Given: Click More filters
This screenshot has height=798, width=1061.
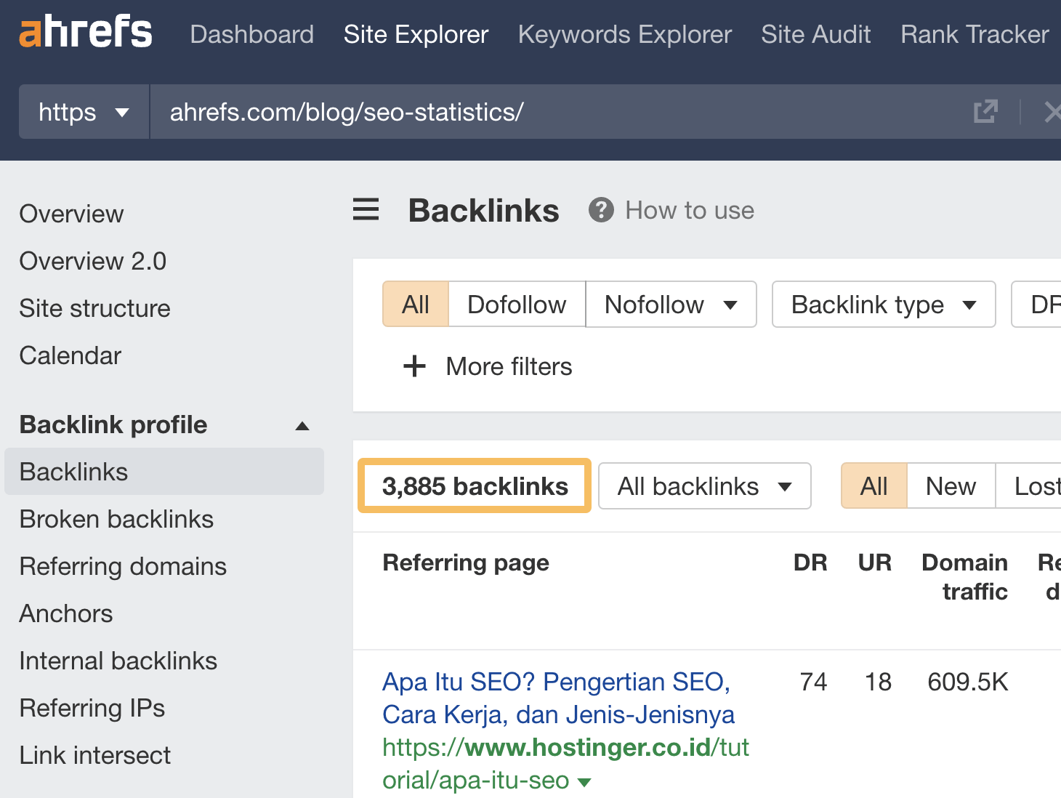Looking at the screenshot, I should (x=508, y=366).
